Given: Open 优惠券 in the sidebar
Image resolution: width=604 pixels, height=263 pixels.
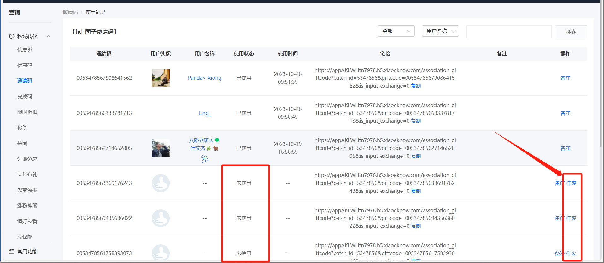Looking at the screenshot, I should tap(25, 49).
